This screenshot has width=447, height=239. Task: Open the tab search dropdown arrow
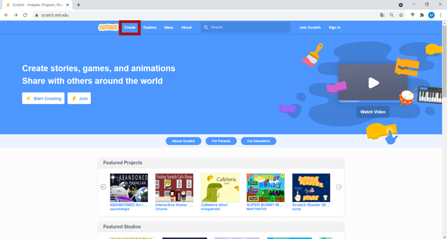point(401,5)
